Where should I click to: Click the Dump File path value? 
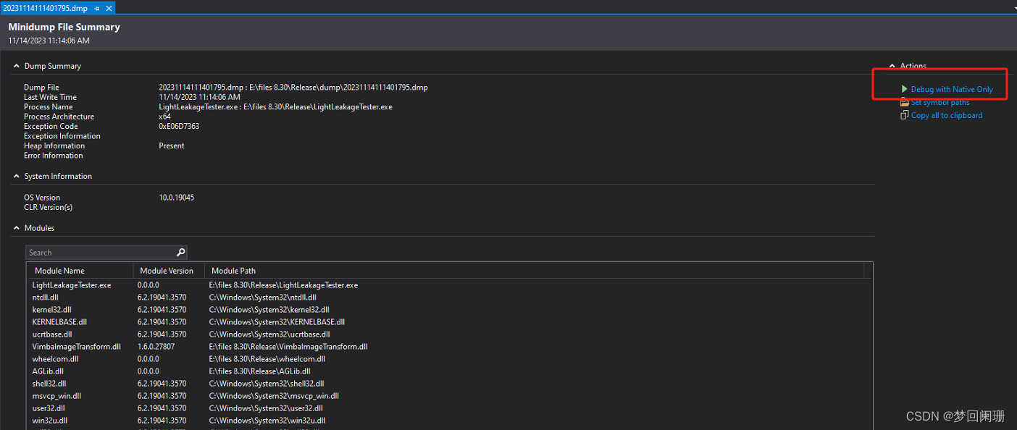tap(293, 88)
